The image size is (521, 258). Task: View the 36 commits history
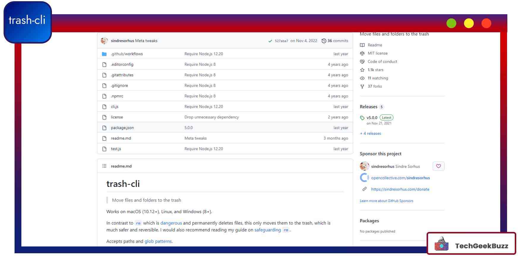point(338,41)
